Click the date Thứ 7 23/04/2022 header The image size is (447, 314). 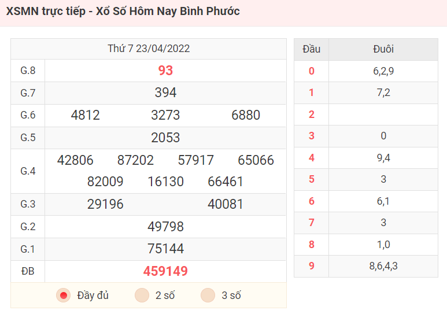click(x=149, y=49)
